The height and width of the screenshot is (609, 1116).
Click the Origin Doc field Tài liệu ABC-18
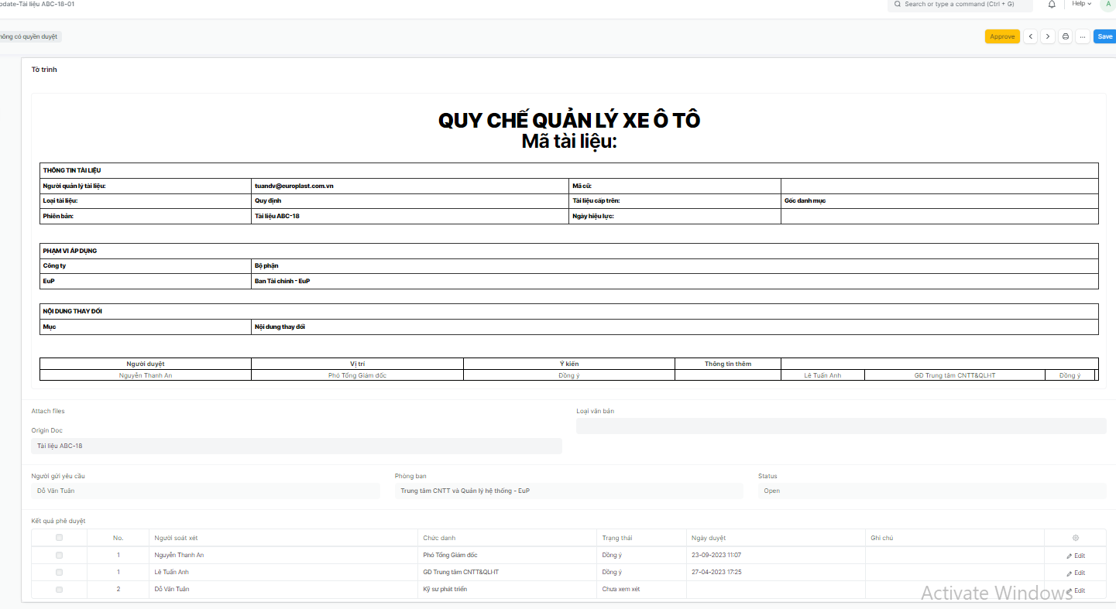pyautogui.click(x=296, y=446)
